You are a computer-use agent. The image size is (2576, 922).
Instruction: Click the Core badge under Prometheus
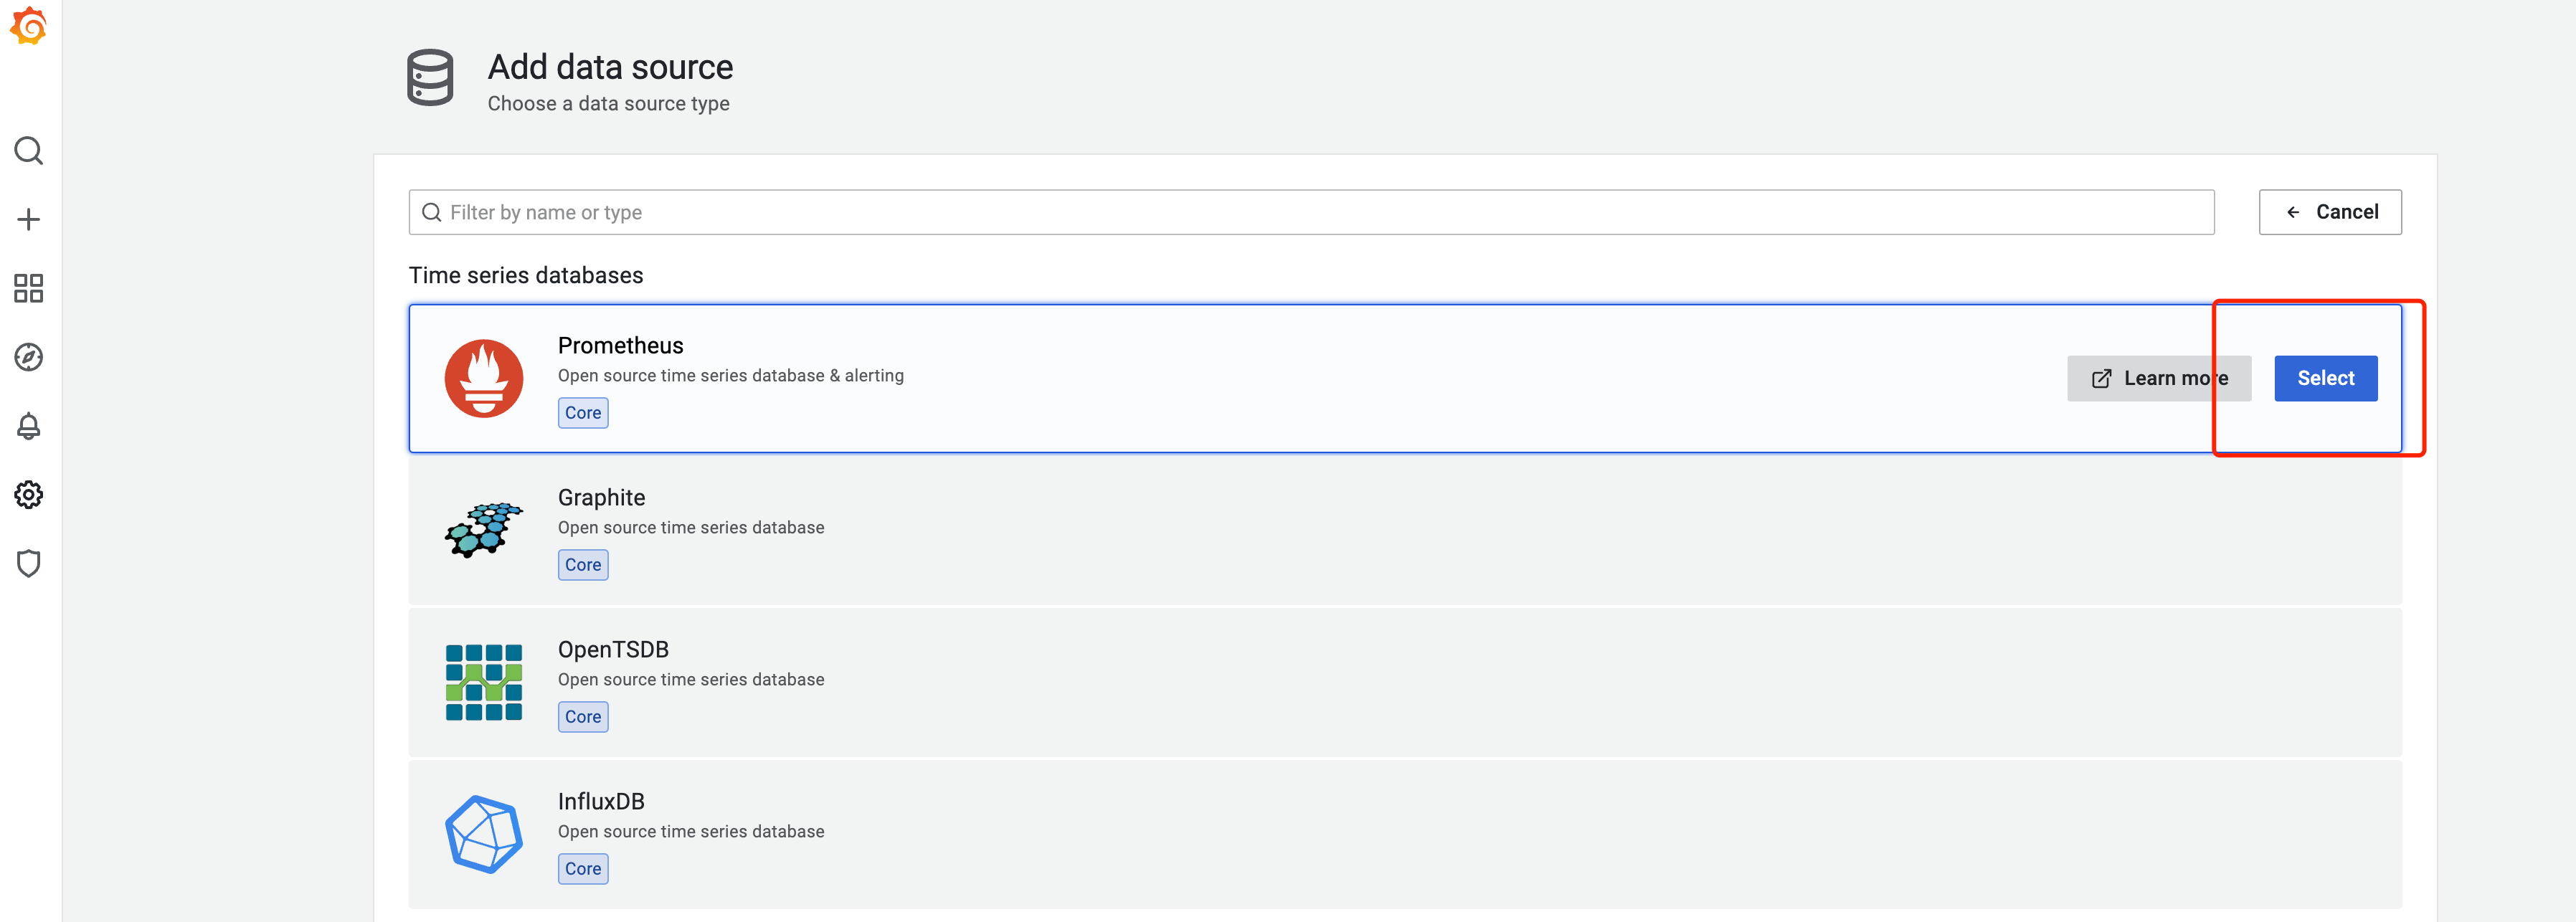click(x=583, y=413)
